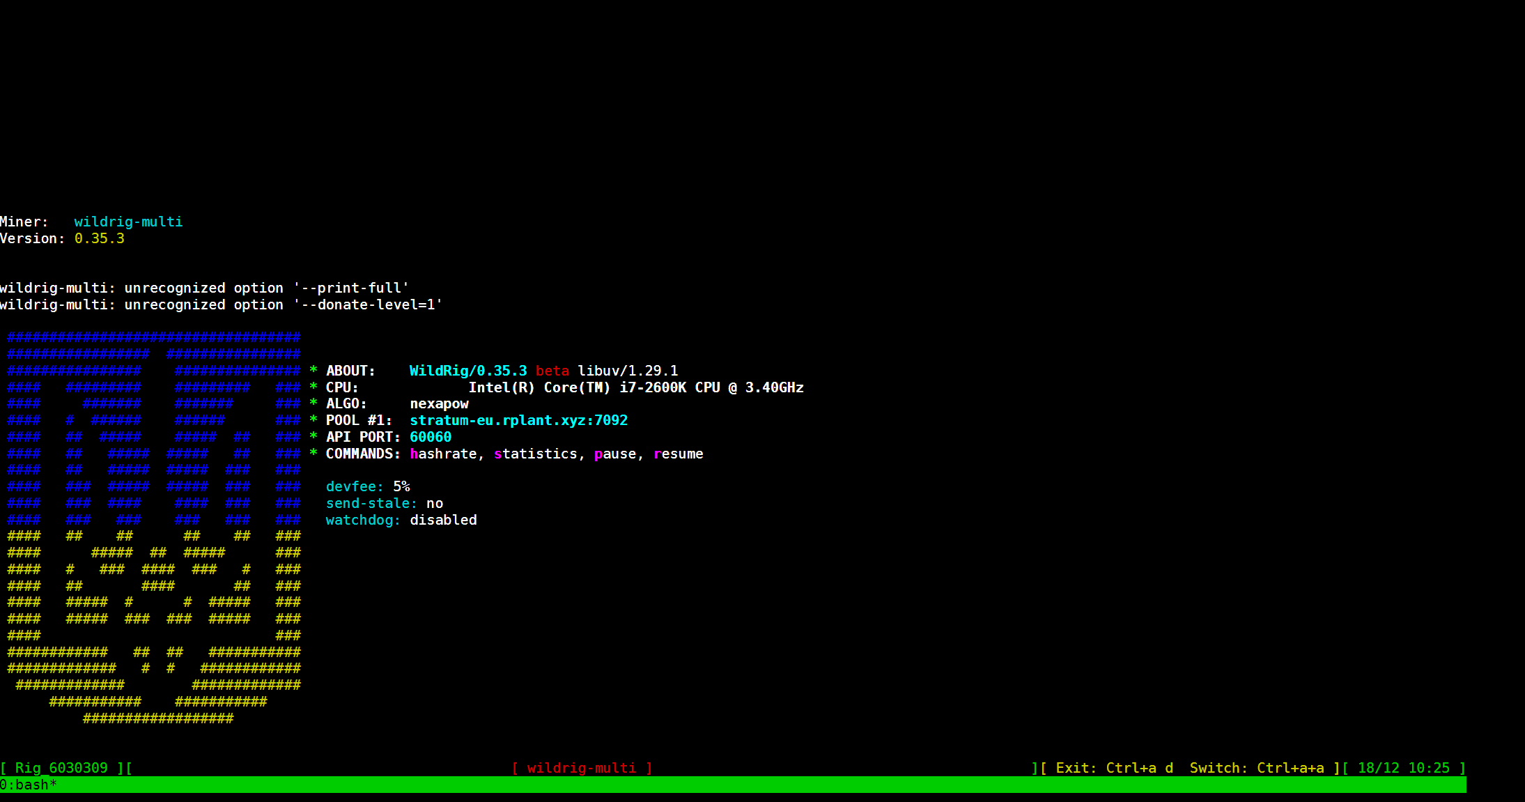Select the wildrig-multi window title in status bar
The width and height of the screenshot is (1525, 802).
tap(582, 768)
